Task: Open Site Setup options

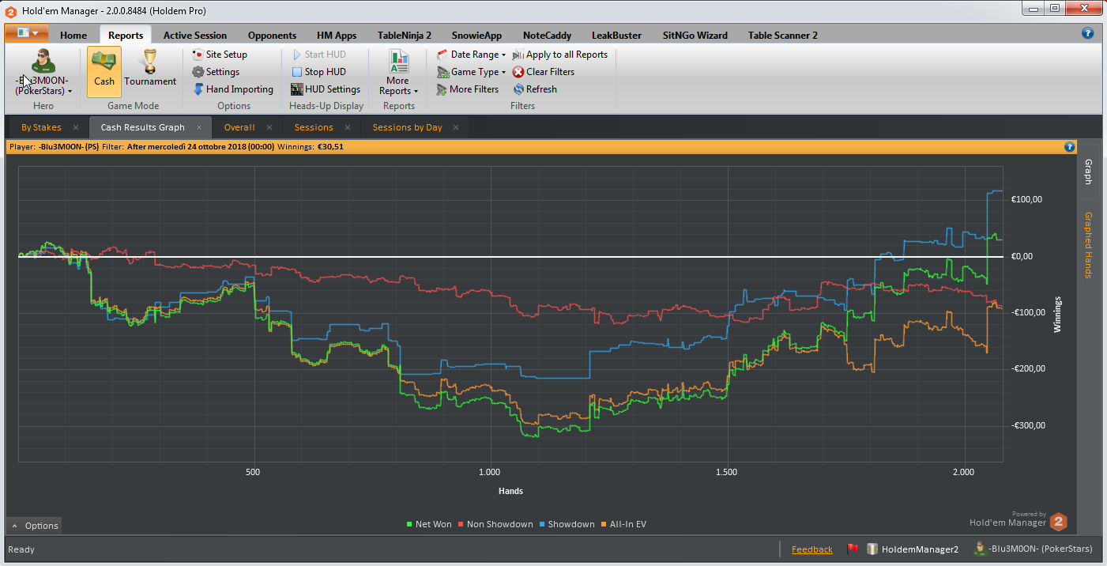Action: coord(220,55)
